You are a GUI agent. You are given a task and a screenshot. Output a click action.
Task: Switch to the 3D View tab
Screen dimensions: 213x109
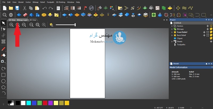pyautogui.click(x=33, y=20)
